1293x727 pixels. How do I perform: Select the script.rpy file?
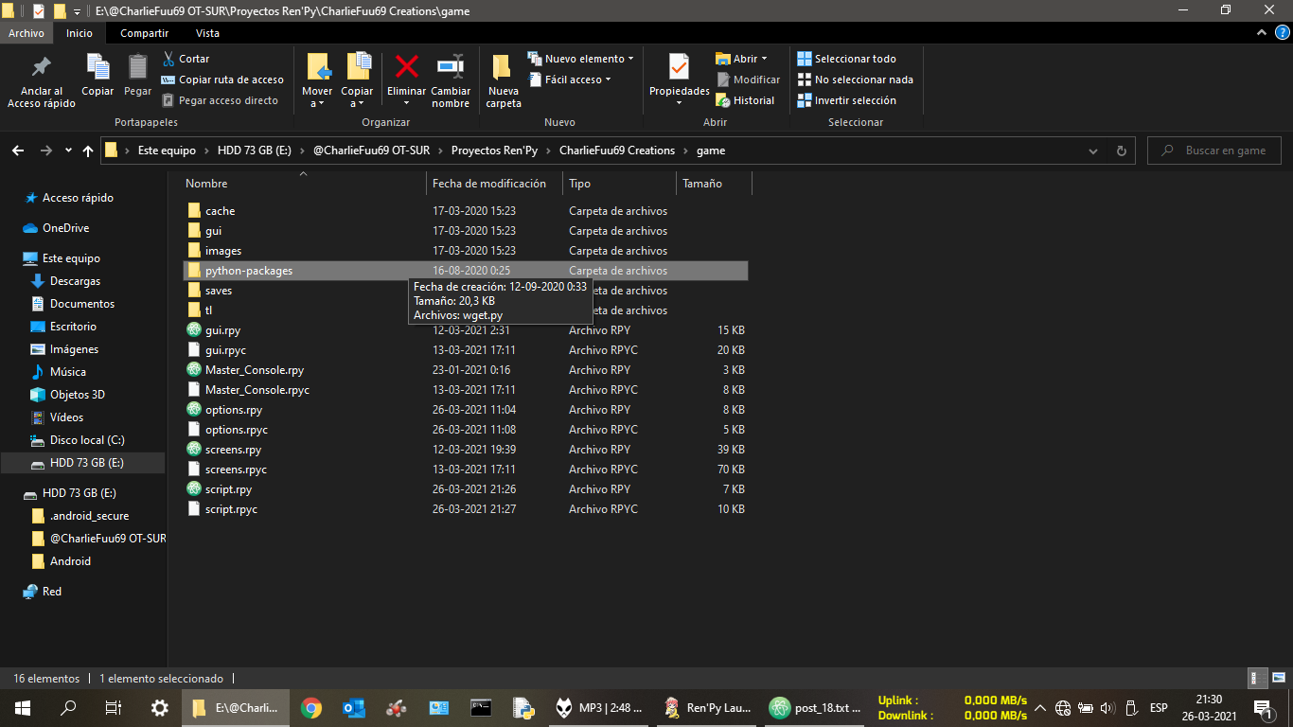tap(228, 489)
